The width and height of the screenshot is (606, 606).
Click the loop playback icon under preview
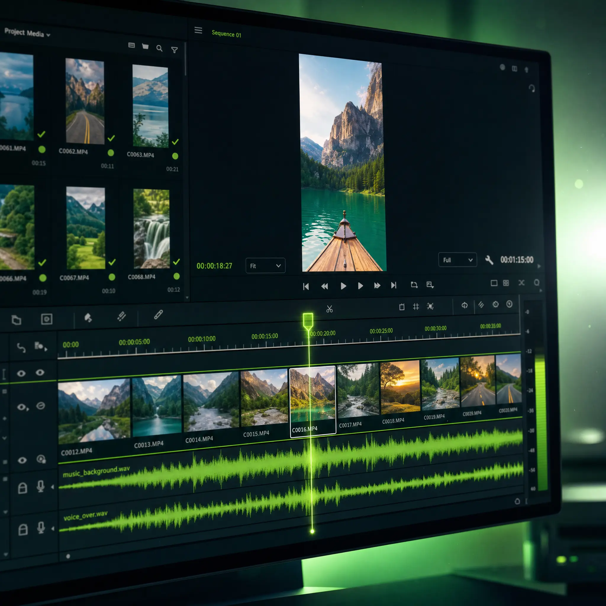414,285
